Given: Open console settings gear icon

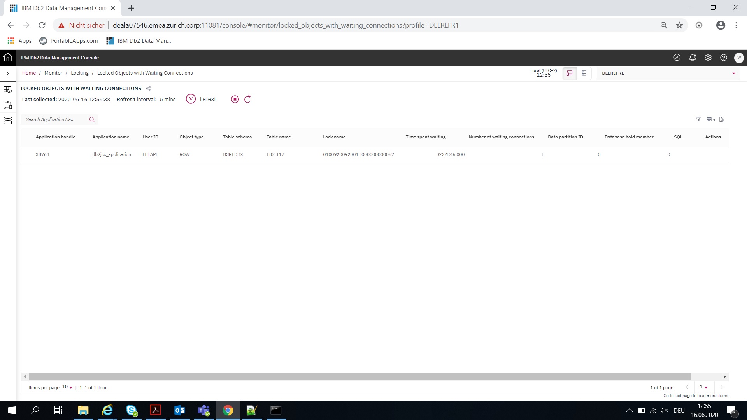Looking at the screenshot, I should click(x=708, y=58).
